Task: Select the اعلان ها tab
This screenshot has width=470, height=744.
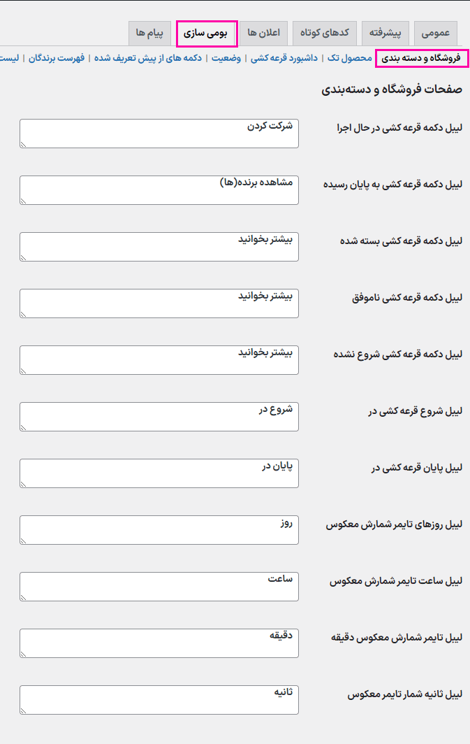Action: pos(263,33)
